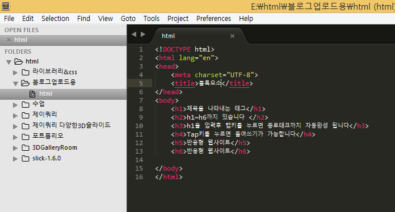
Task: Select the slick-1.6.0 folder name
Action: click(47, 159)
